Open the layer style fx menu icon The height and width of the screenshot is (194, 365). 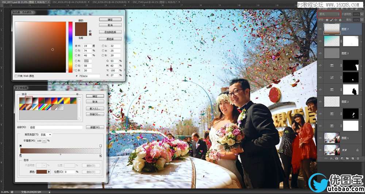point(331,159)
